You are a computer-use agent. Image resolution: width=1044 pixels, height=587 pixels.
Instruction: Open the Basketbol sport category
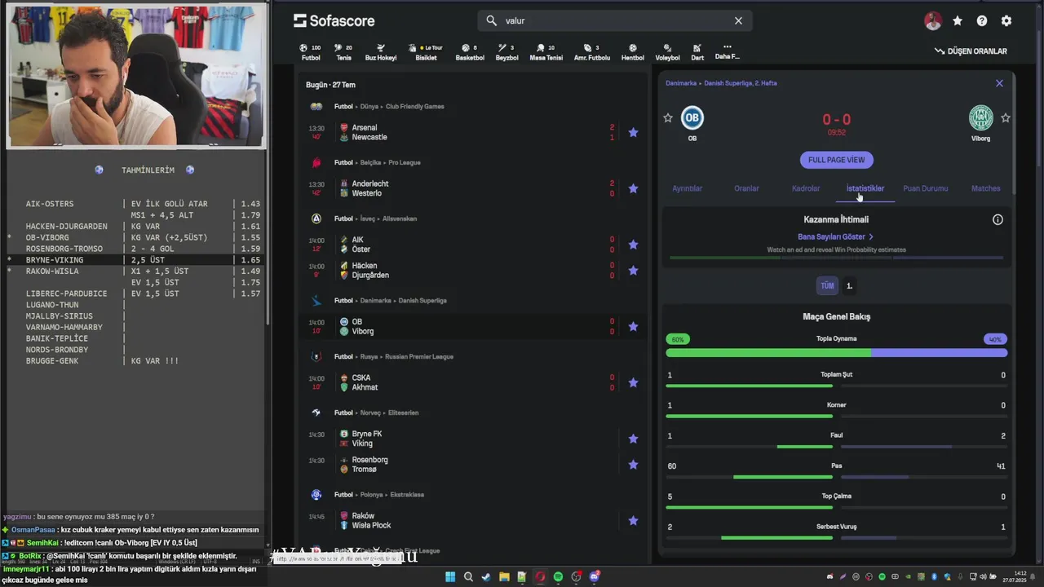pos(470,52)
